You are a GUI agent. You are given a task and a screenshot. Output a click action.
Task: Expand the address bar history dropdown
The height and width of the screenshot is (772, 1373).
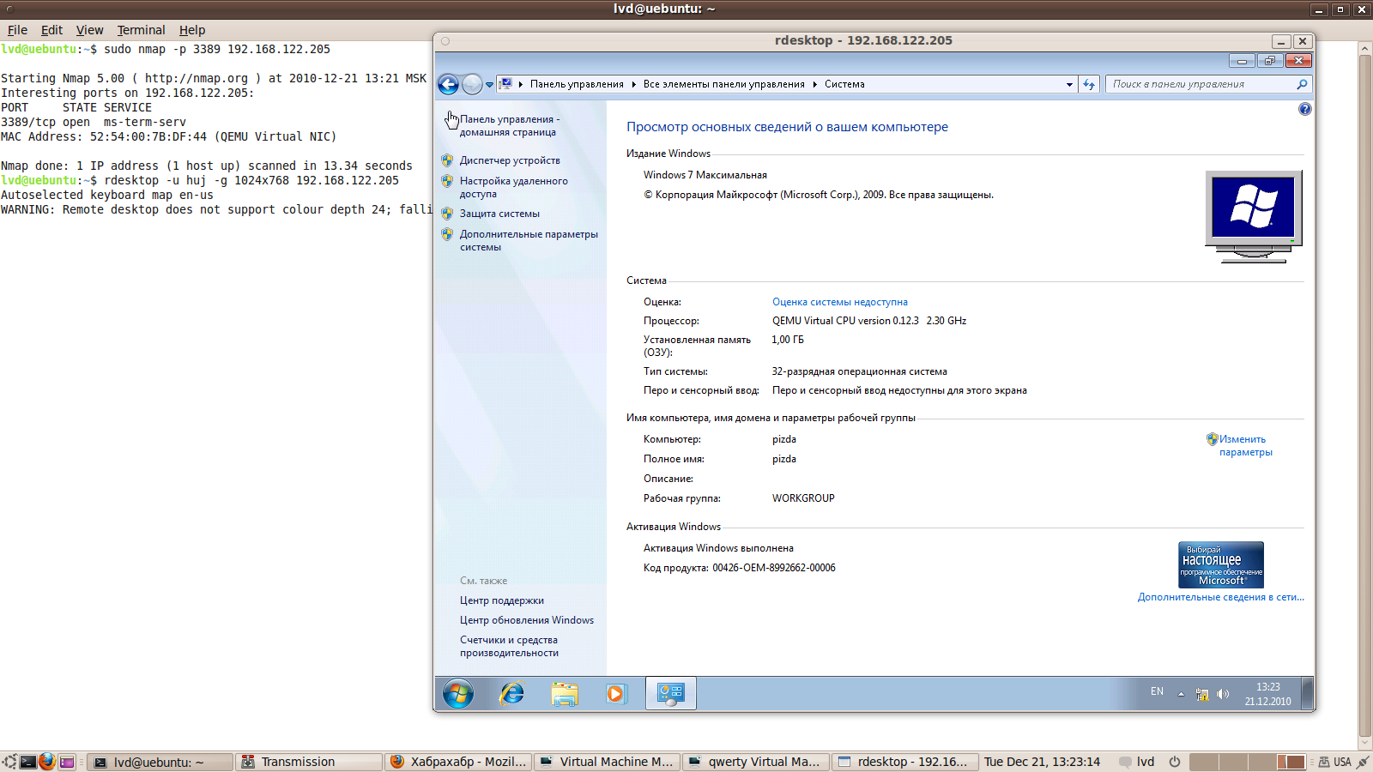pyautogui.click(x=1069, y=84)
